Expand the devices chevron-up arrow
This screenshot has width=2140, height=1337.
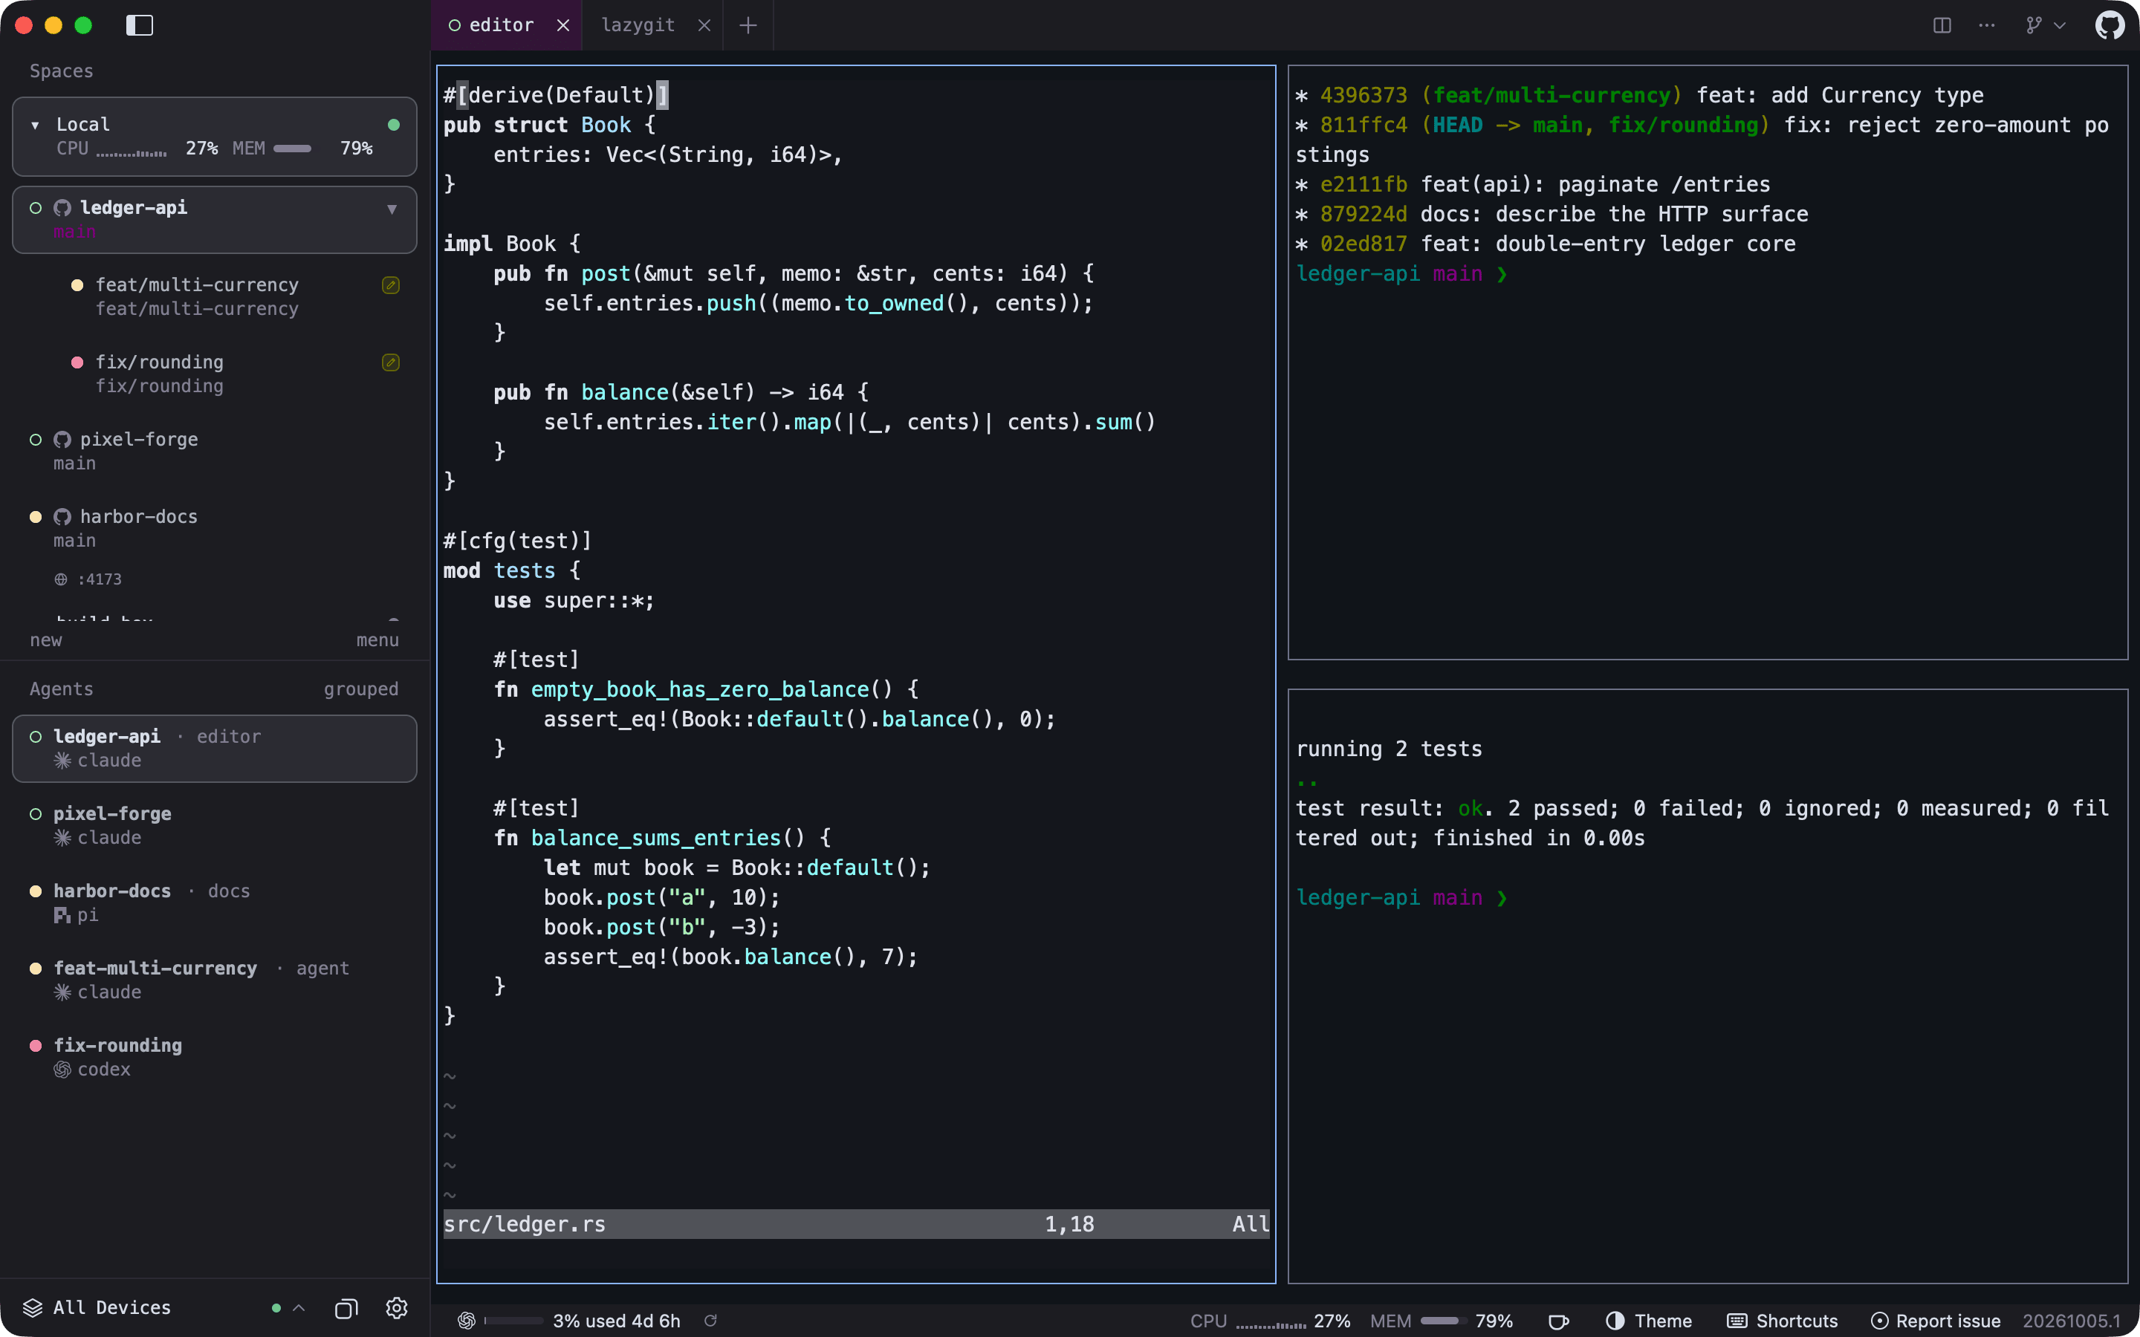click(x=299, y=1308)
